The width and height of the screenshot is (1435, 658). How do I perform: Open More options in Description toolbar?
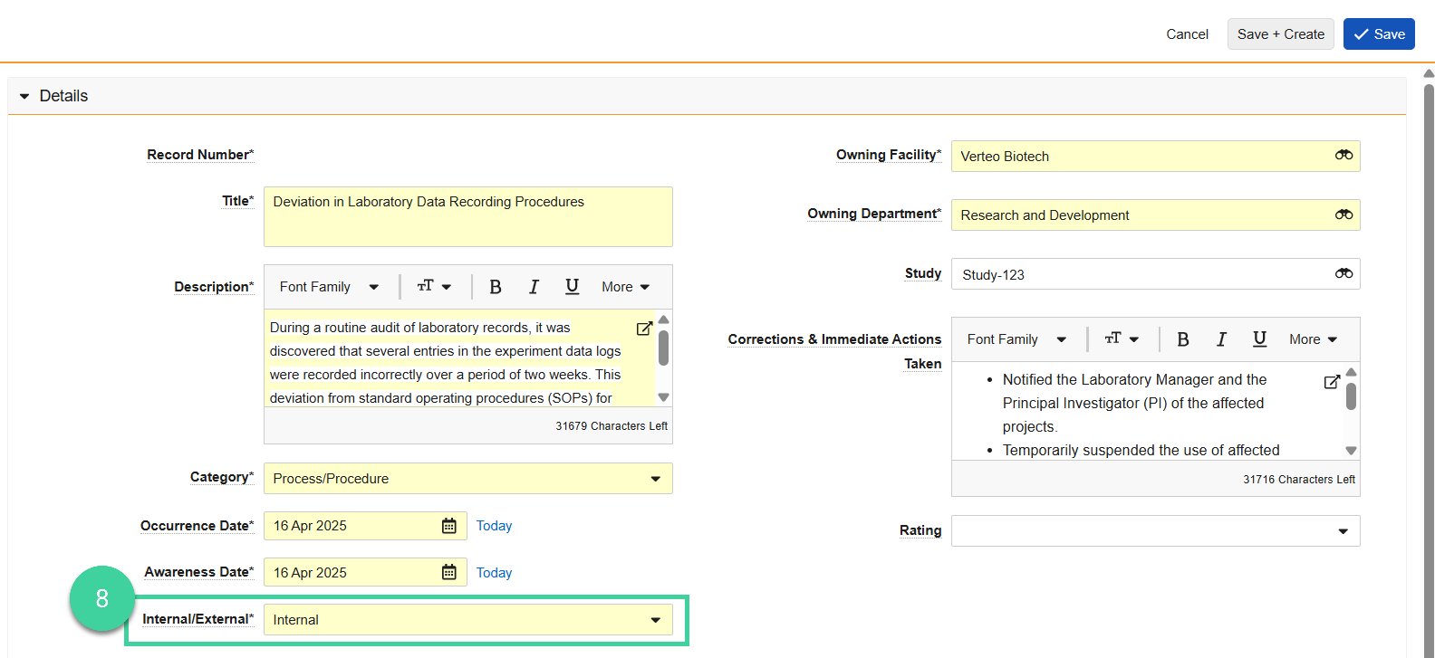tap(625, 287)
